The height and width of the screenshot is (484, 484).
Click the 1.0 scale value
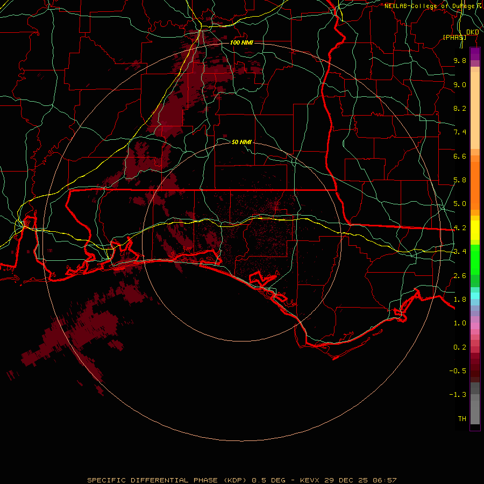pos(460,323)
